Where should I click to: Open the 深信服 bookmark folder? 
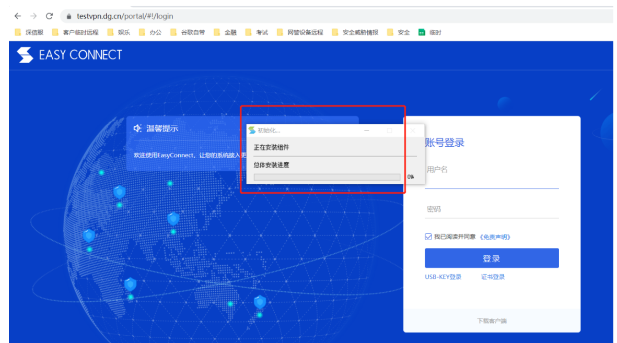30,32
